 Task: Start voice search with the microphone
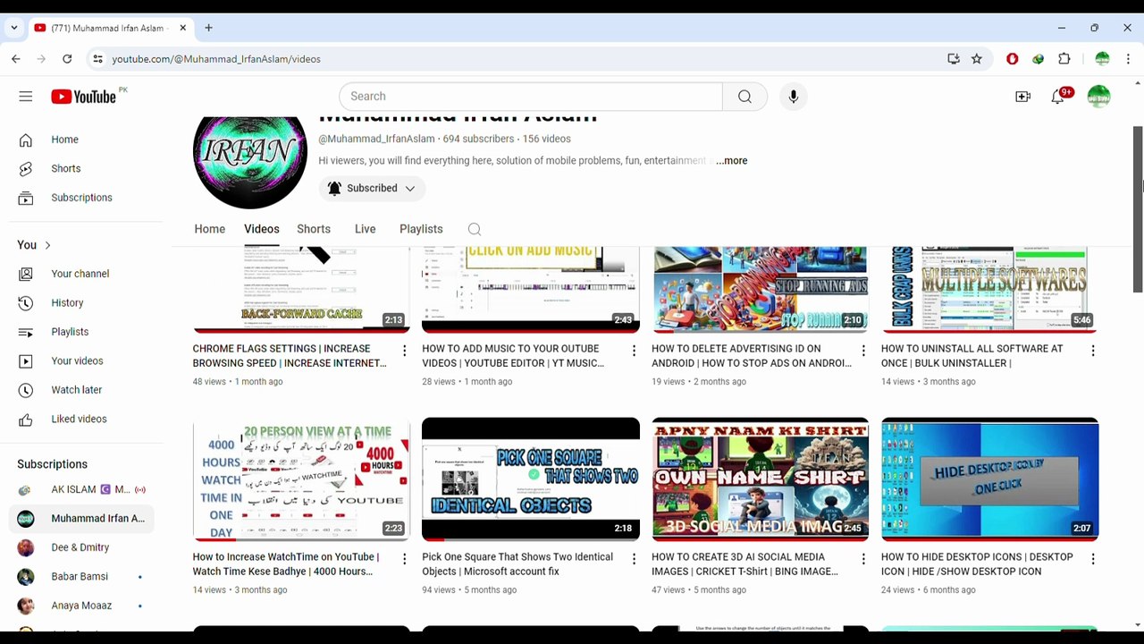(794, 97)
